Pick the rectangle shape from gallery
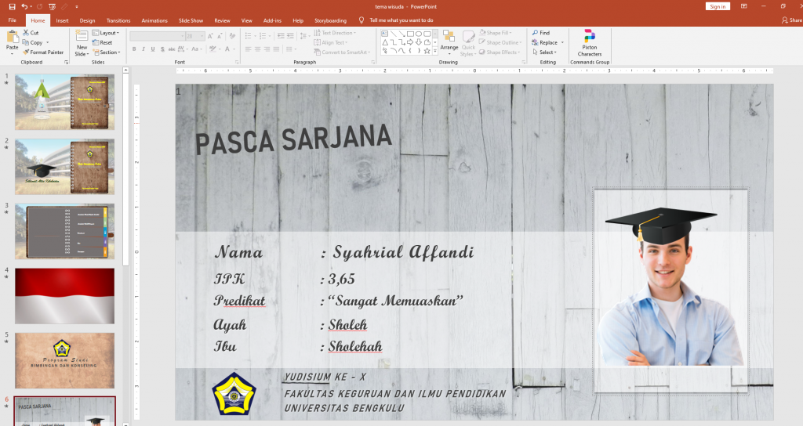Screen dimensions: 803x426 click(410, 34)
